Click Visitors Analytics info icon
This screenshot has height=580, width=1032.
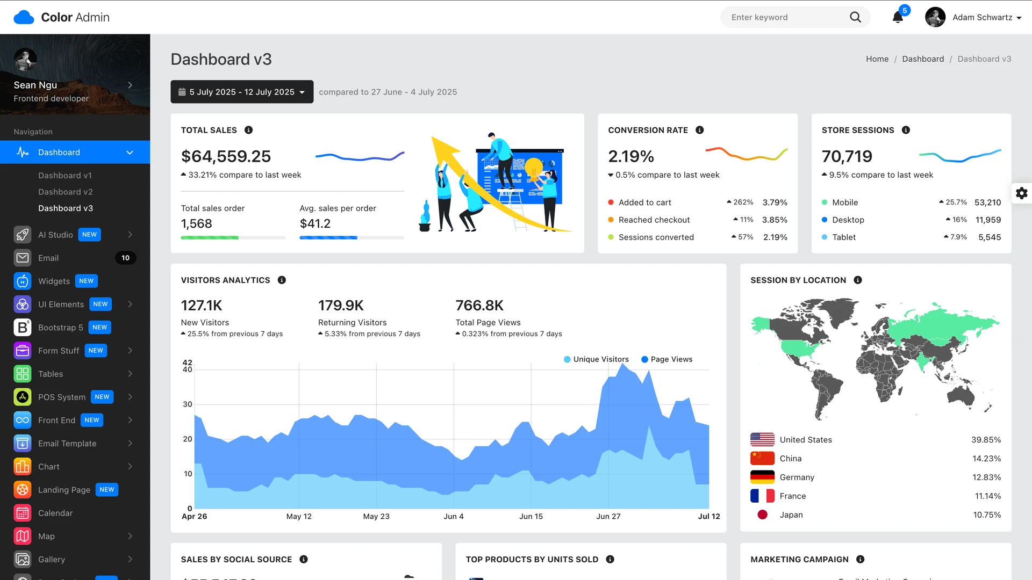(x=282, y=280)
